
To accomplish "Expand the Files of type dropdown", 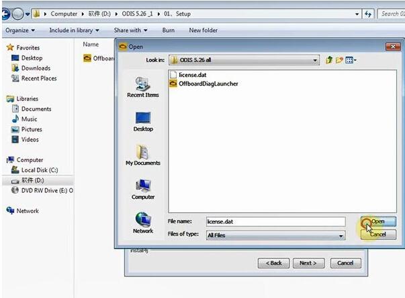I will click(341, 236).
